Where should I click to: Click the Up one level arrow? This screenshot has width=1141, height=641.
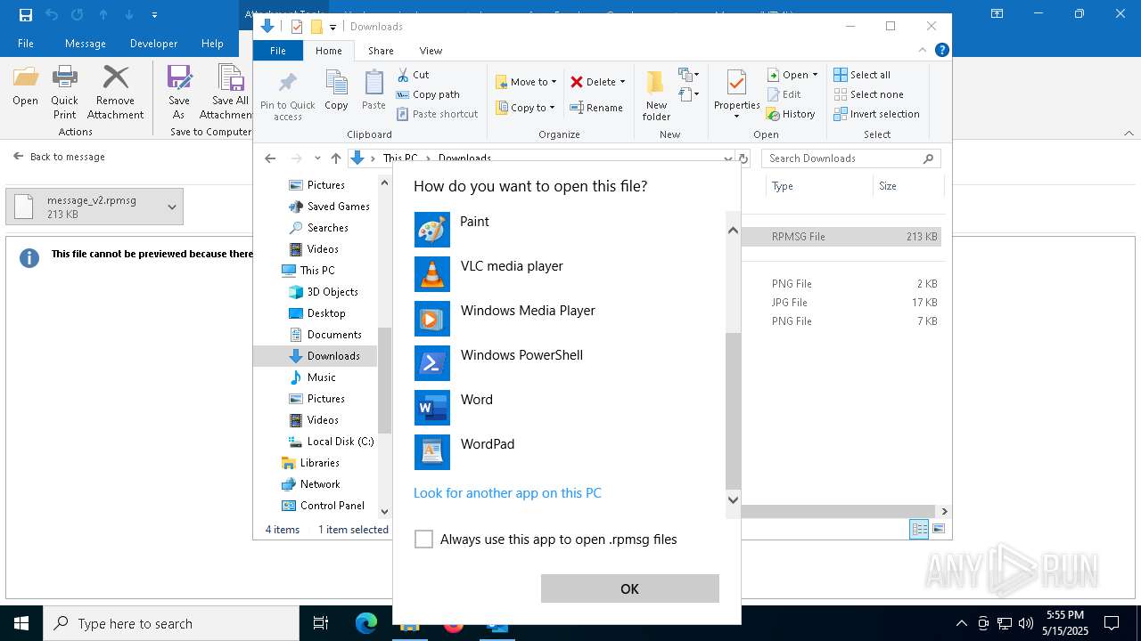(336, 158)
